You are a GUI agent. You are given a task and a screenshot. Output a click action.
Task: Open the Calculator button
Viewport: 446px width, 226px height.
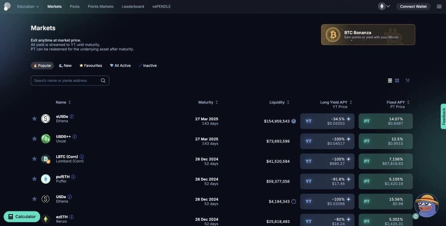[x=22, y=217]
